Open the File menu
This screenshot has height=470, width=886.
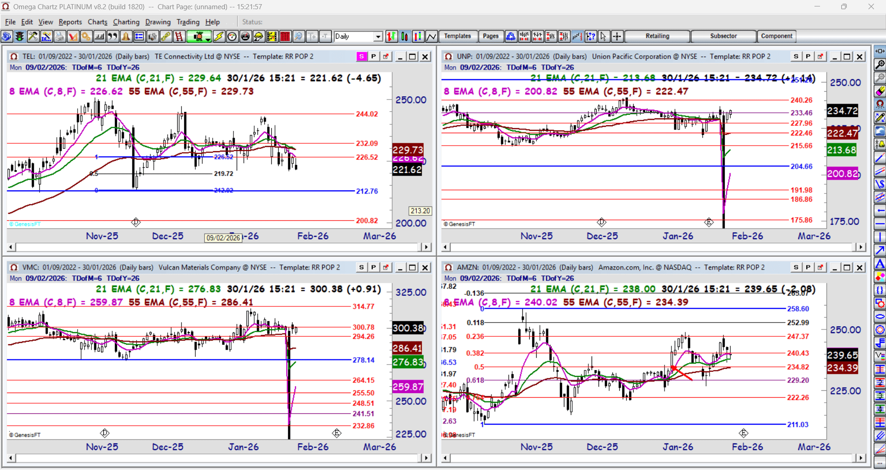click(x=10, y=22)
